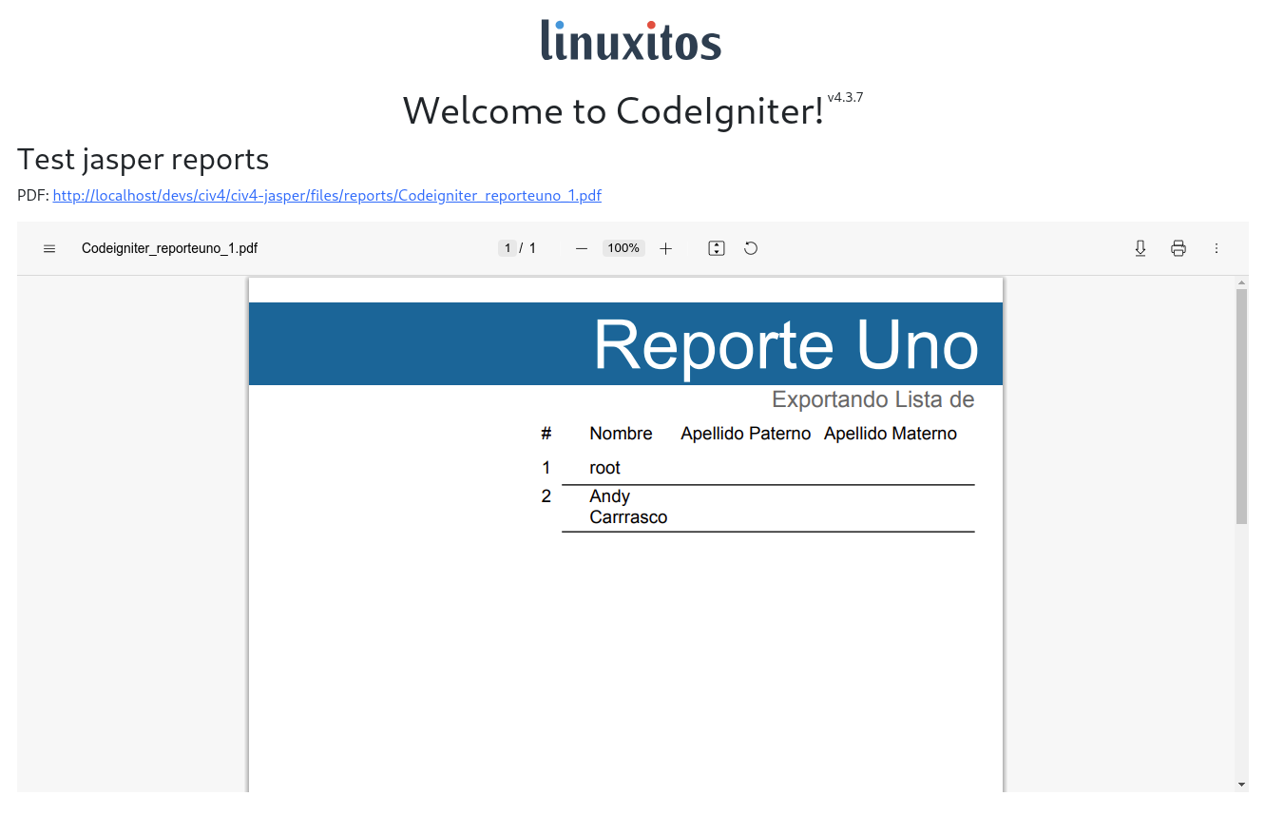
Task: Download the PDF file
Action: pyautogui.click(x=1140, y=248)
